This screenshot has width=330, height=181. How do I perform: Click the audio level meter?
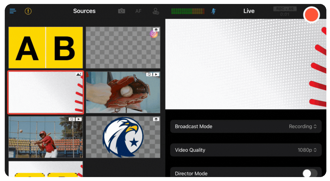pyautogui.click(x=188, y=11)
